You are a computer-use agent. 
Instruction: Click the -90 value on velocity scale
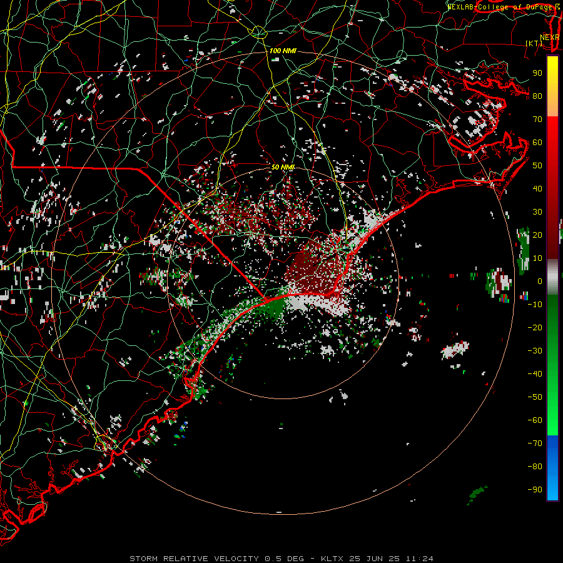click(535, 490)
